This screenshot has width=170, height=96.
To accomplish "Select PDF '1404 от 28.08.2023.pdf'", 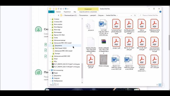I will click(x=142, y=24).
